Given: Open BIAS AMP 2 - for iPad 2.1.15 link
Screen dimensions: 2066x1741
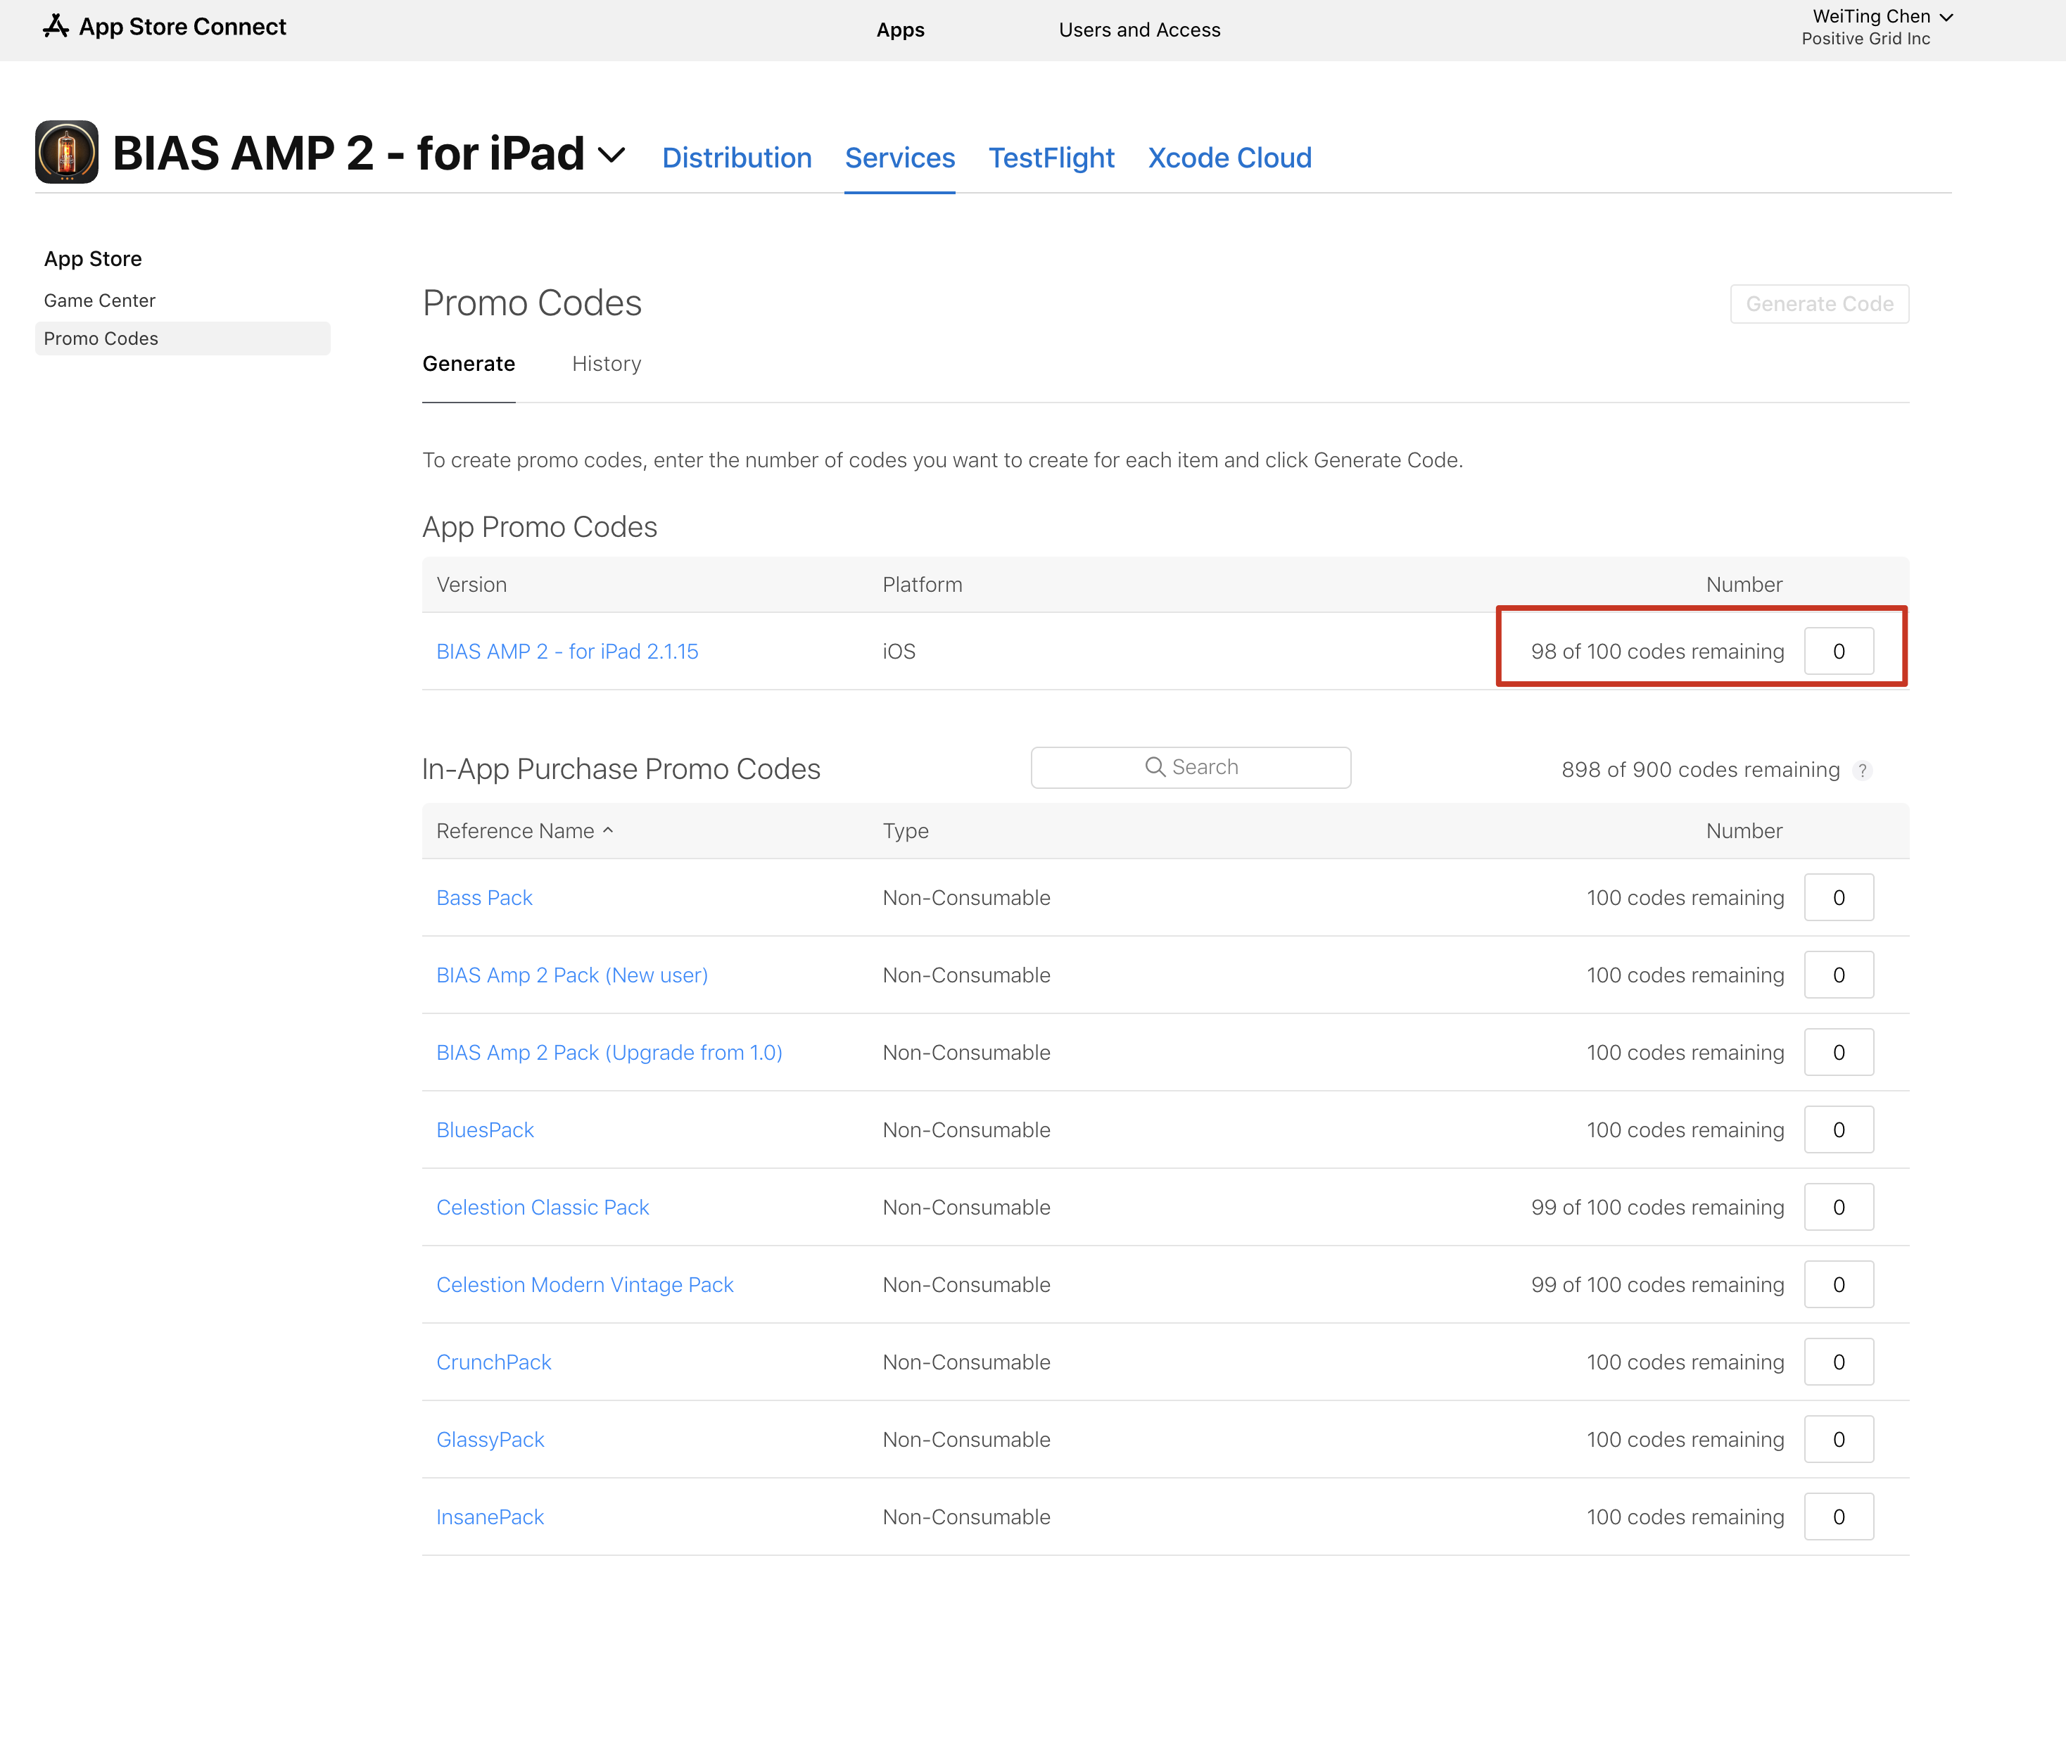Looking at the screenshot, I should (x=567, y=652).
